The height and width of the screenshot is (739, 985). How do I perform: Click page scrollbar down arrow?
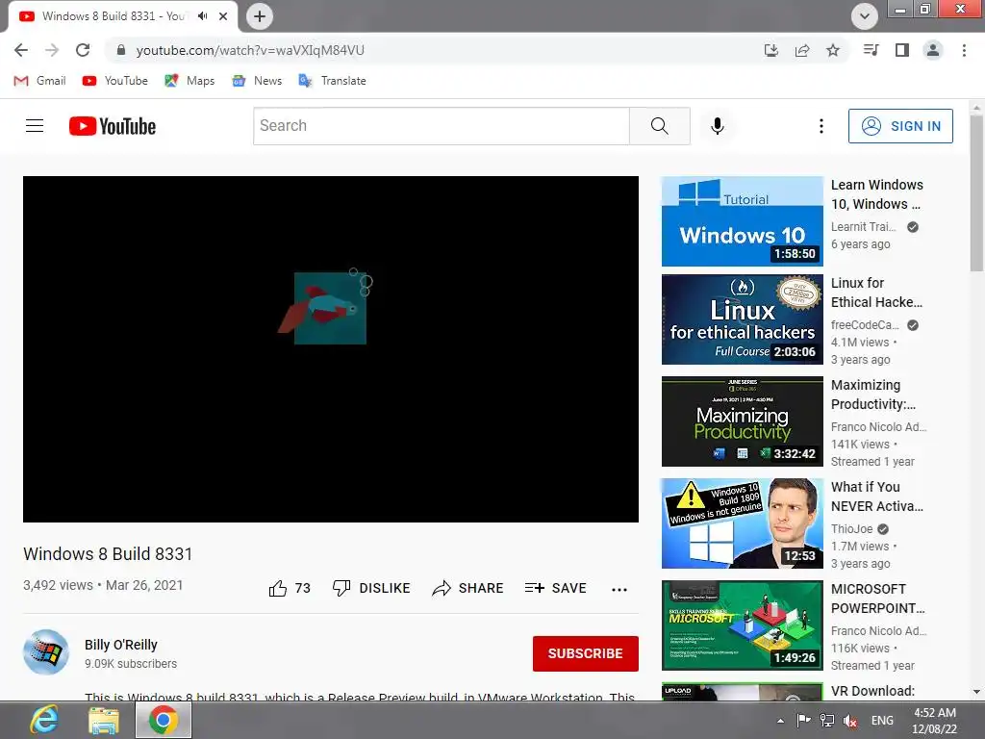[977, 691]
